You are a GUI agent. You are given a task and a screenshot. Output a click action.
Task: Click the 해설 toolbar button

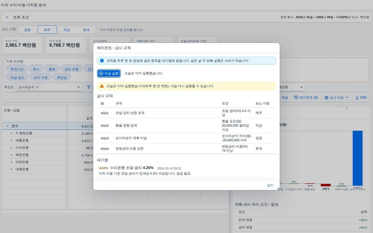click(x=284, y=98)
